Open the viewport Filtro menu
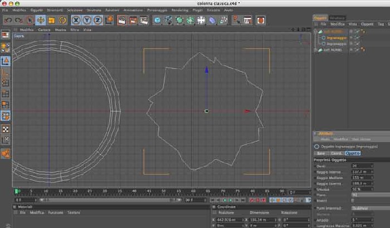Screen dimensions: 390x228 click(x=75, y=30)
